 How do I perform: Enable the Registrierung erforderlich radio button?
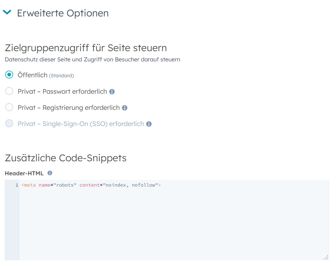pos(9,107)
